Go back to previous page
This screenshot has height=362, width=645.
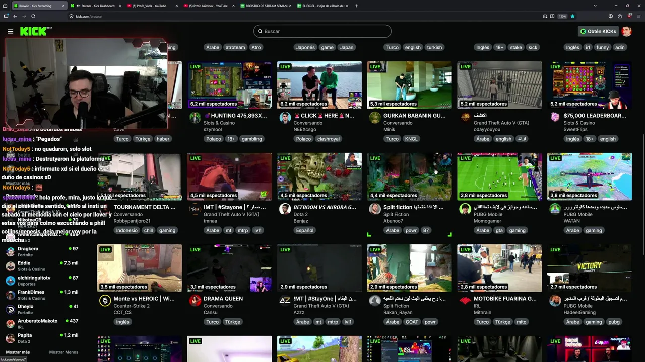tap(15, 16)
